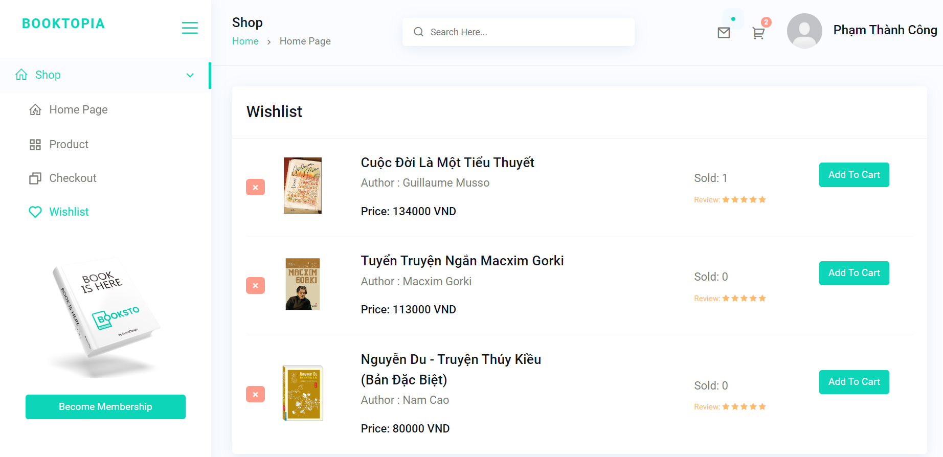Open the messages envelope icon
The image size is (943, 457).
(x=723, y=32)
